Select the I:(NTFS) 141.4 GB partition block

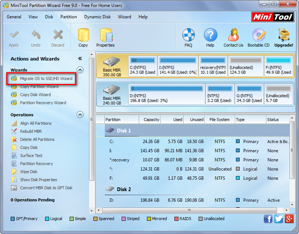(x=178, y=66)
